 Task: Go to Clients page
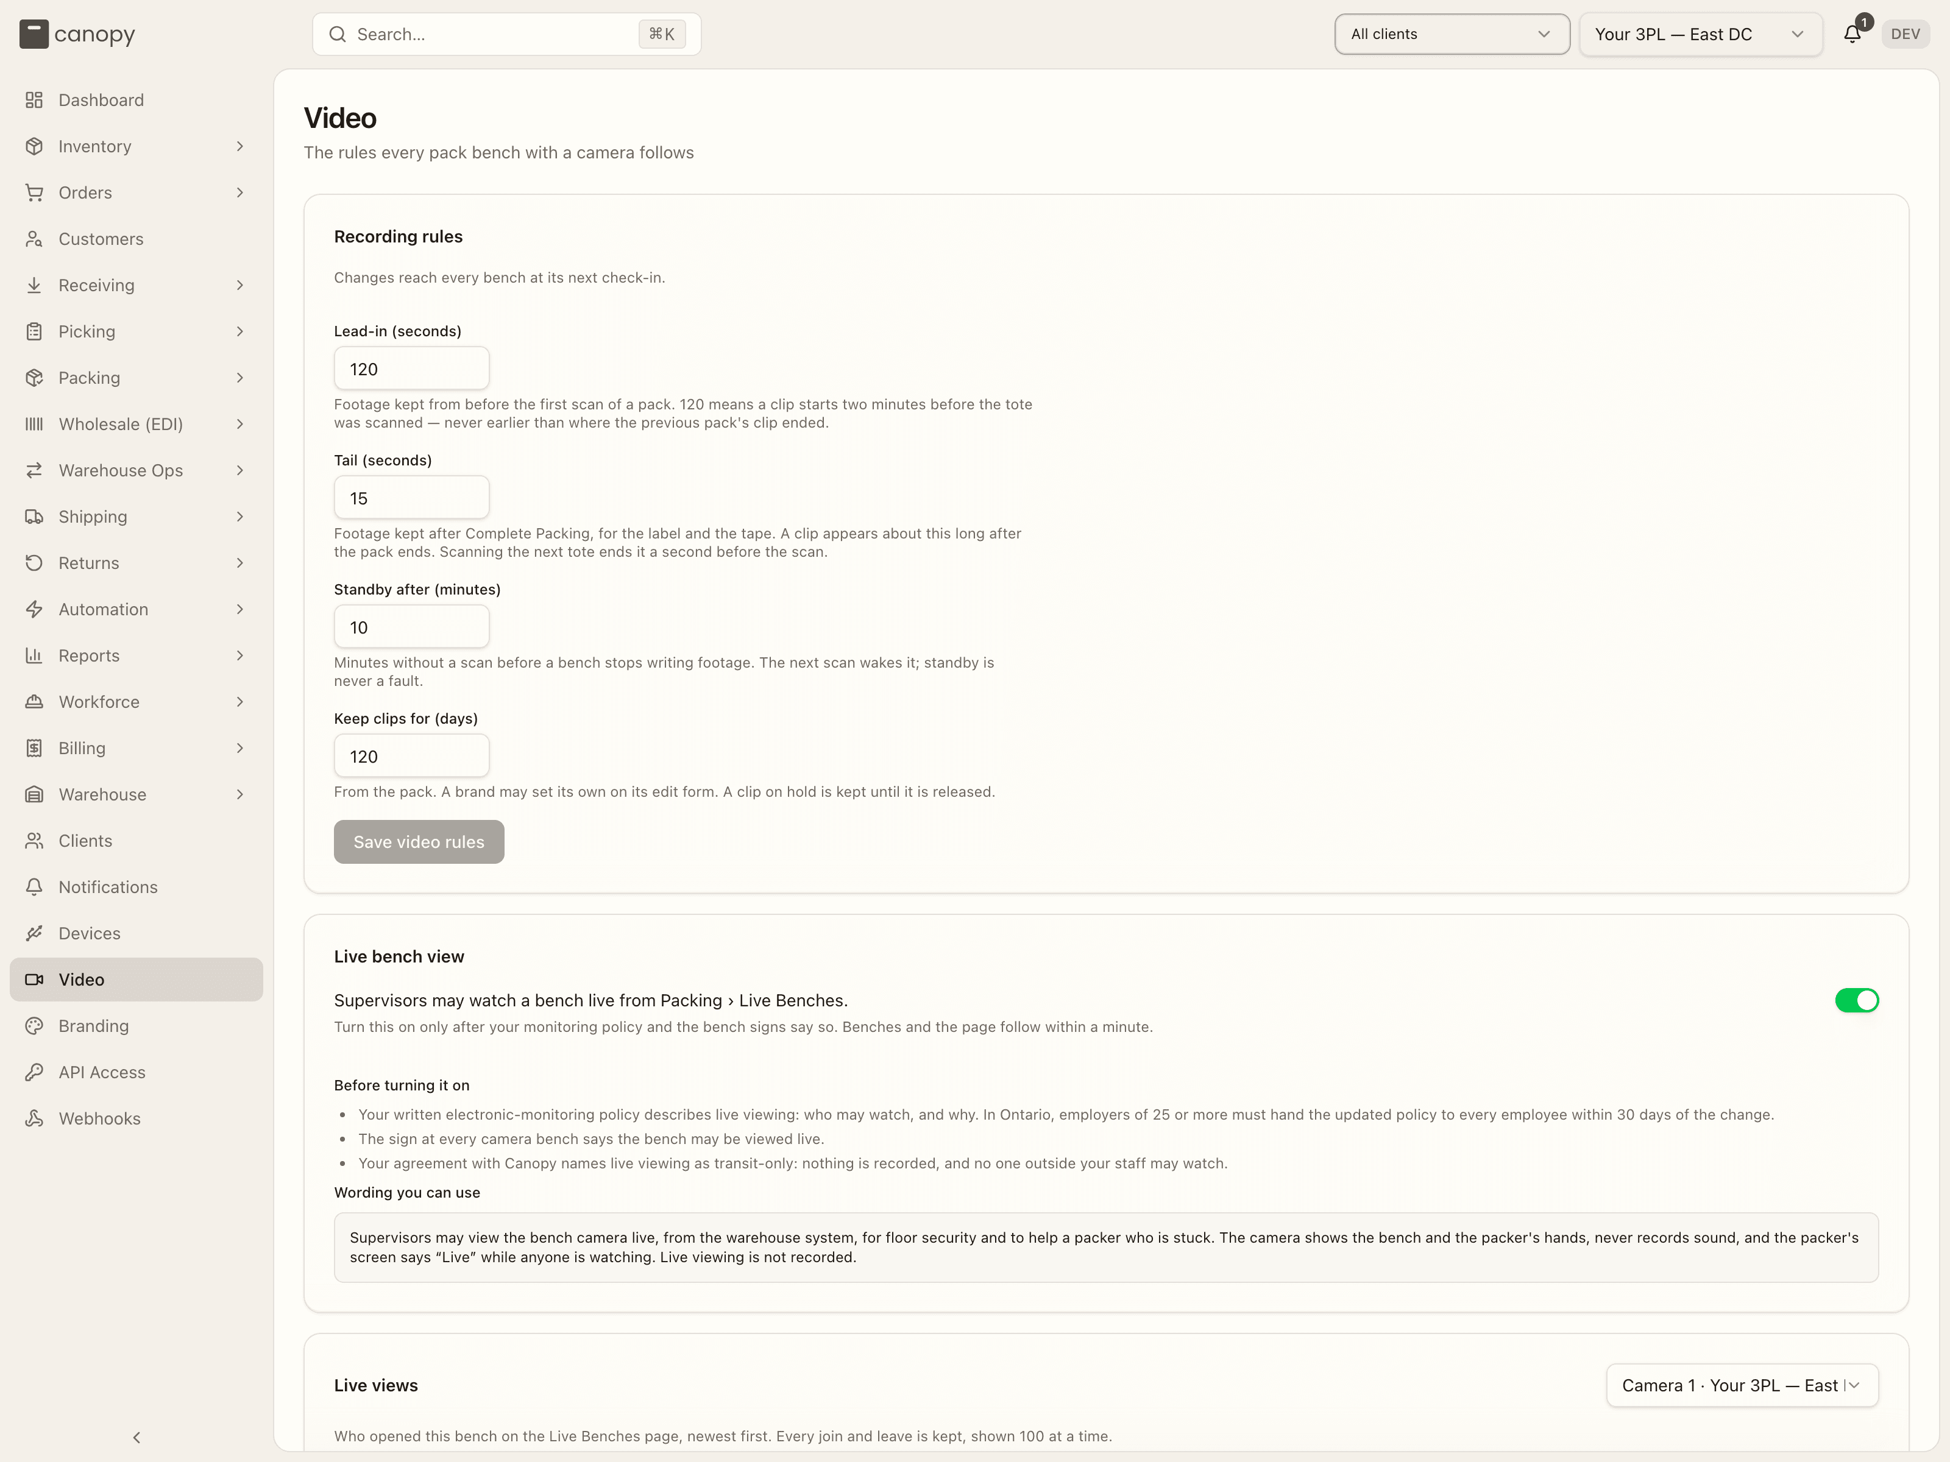(x=136, y=841)
